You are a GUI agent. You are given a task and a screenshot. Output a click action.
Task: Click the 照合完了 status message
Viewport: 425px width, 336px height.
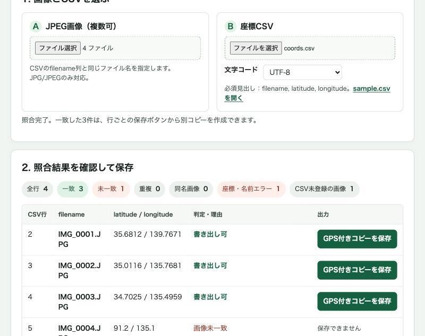pos(140,120)
